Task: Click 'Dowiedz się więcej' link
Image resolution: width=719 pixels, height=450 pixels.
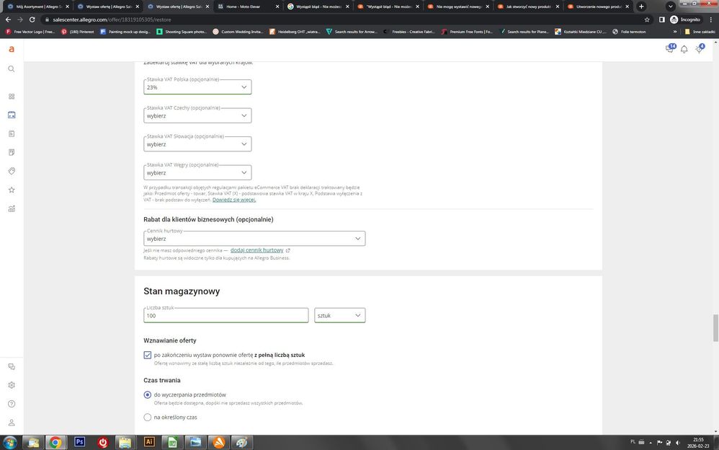Action: coord(233,200)
